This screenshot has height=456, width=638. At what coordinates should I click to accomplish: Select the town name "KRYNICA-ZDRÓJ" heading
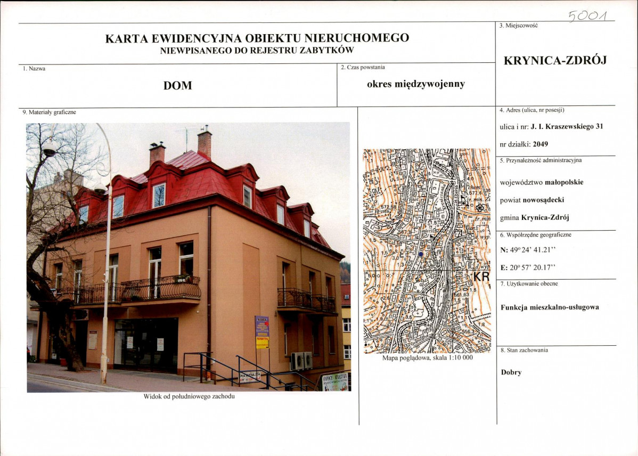click(x=555, y=60)
